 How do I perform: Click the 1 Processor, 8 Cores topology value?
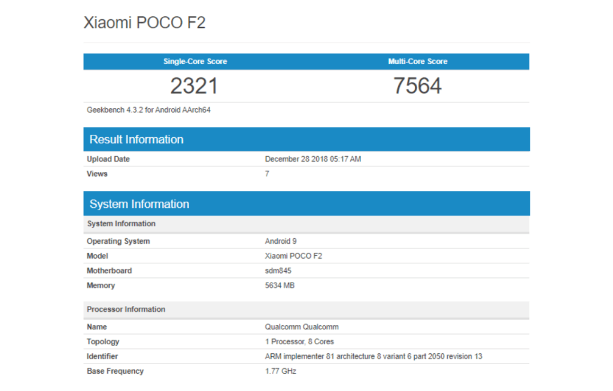[299, 342]
